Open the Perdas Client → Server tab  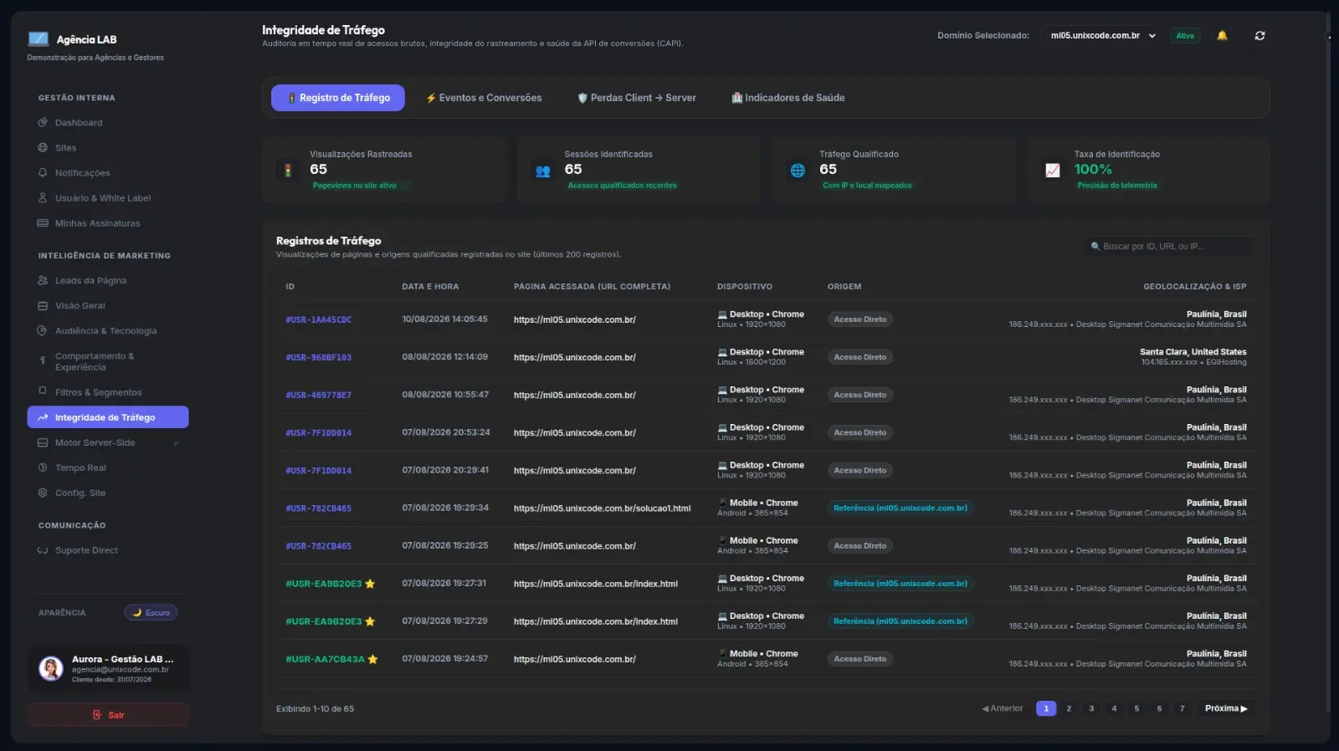coord(637,98)
